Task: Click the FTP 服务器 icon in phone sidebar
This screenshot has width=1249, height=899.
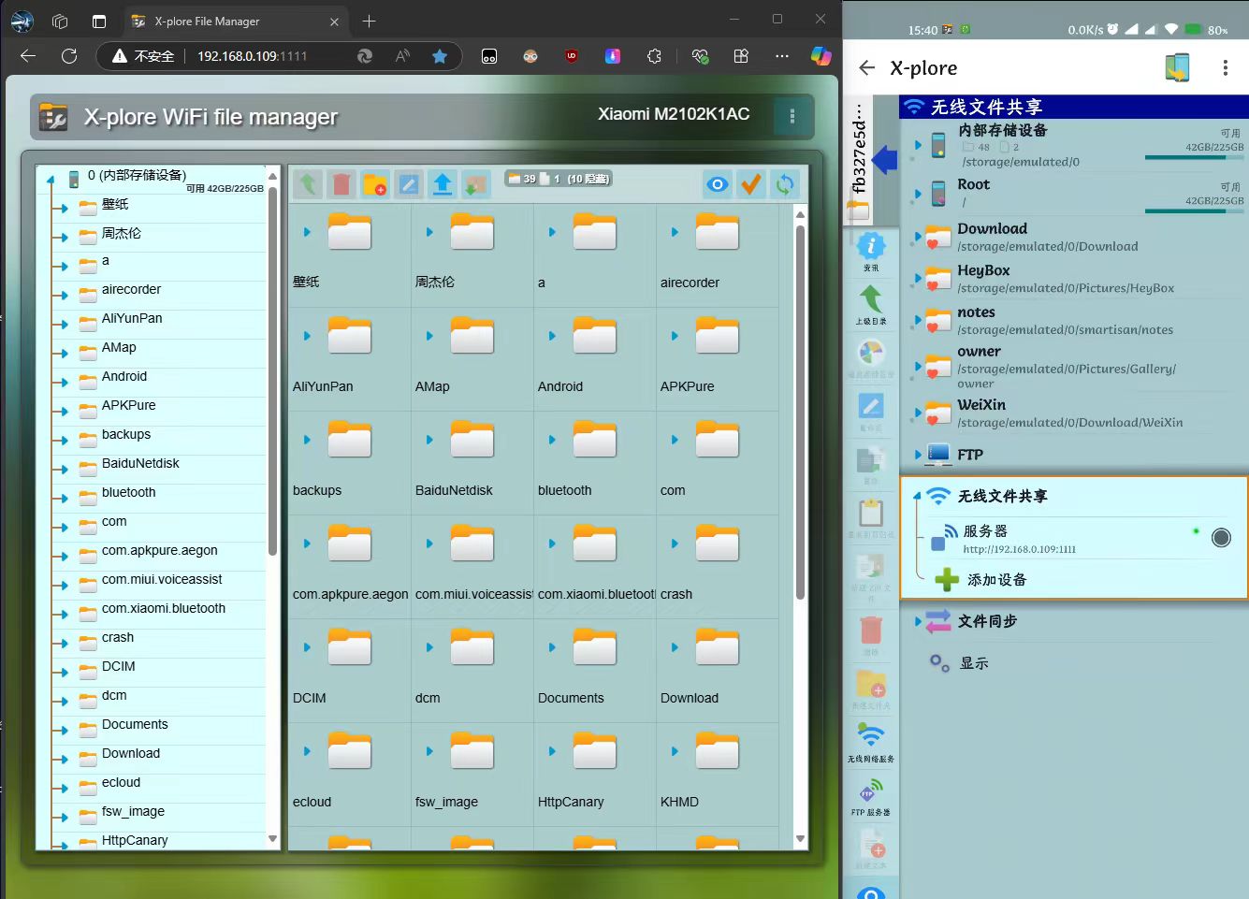Action: pyautogui.click(x=871, y=797)
